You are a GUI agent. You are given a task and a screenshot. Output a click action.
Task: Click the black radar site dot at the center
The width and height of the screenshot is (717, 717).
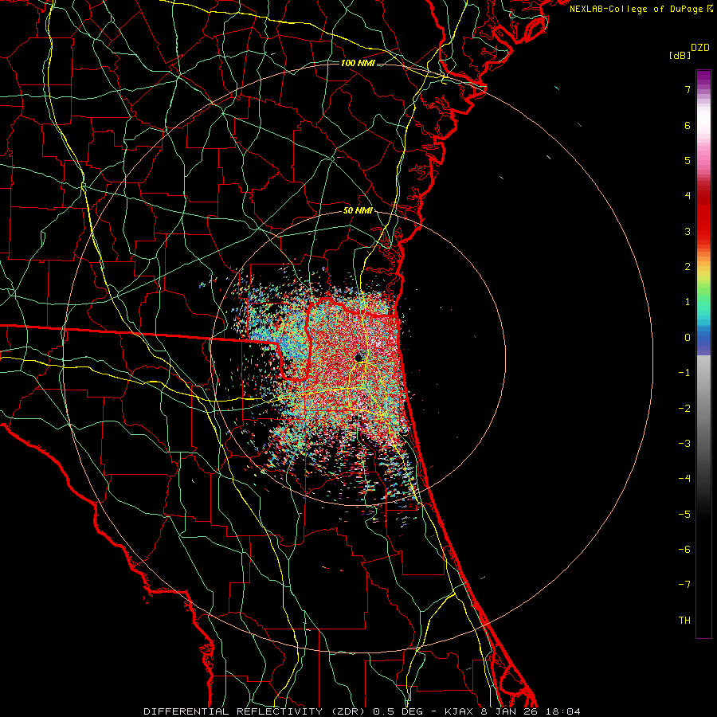(x=358, y=358)
